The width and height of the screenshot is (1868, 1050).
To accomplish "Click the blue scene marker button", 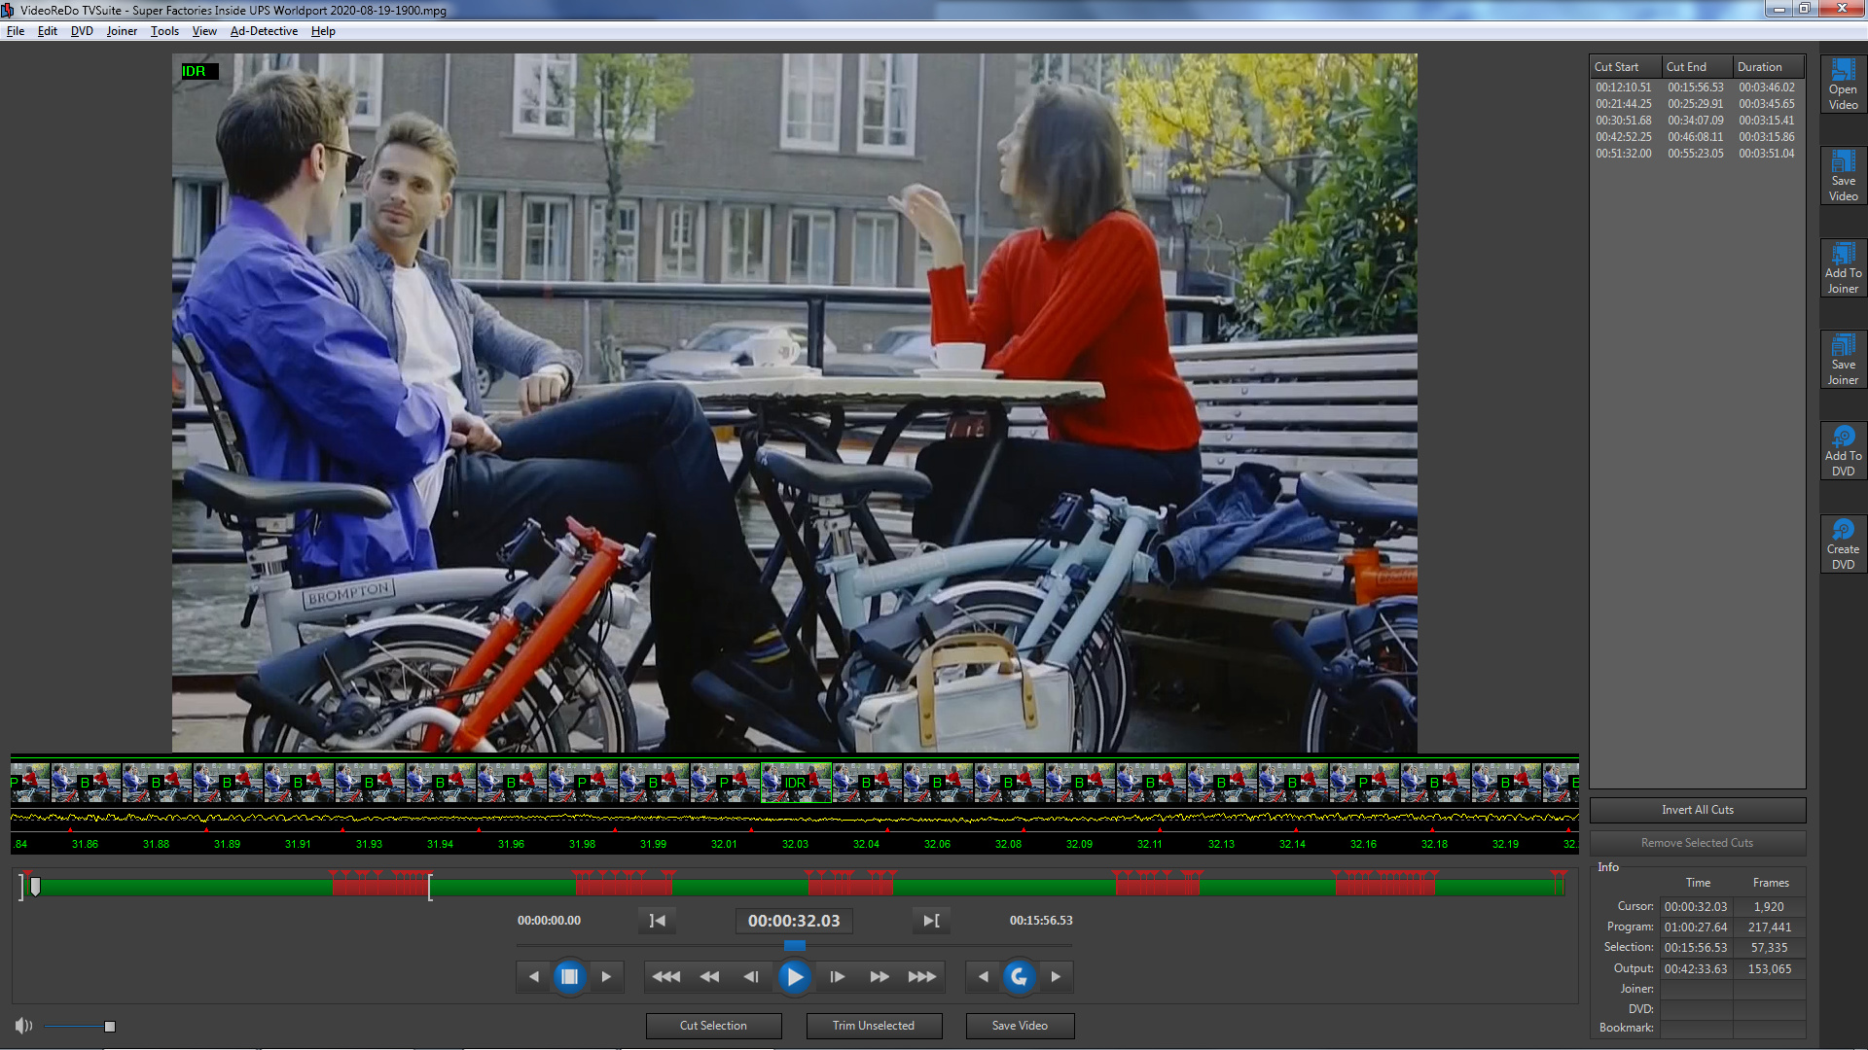I will [x=570, y=976].
